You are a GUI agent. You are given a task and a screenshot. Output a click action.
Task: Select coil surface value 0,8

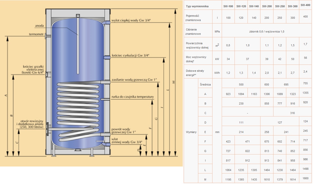pyautogui.click(x=228, y=45)
